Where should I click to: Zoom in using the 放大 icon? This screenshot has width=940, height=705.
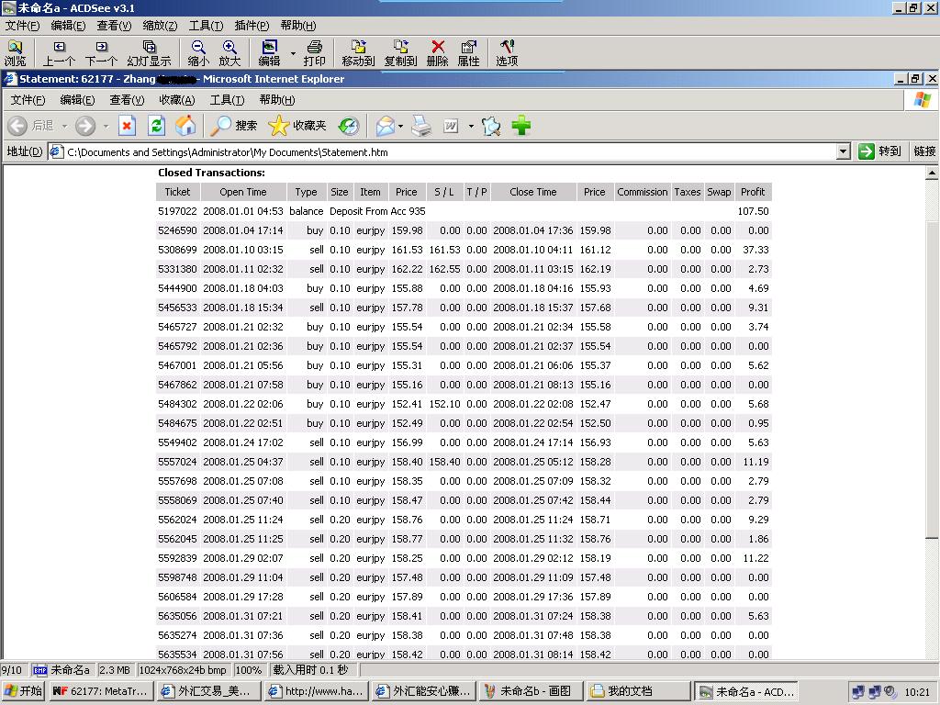click(x=229, y=53)
